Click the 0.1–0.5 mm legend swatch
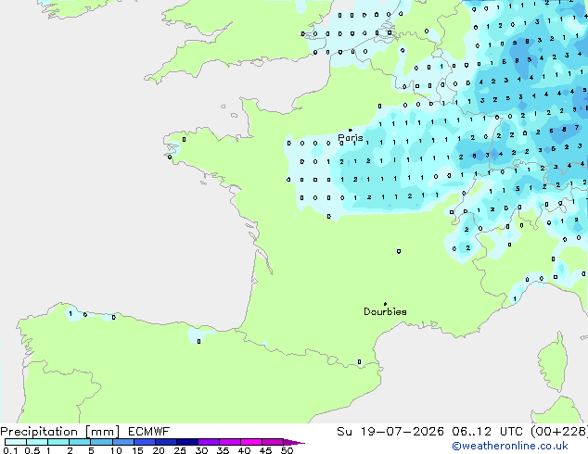This screenshot has width=588, height=454. (x=16, y=442)
